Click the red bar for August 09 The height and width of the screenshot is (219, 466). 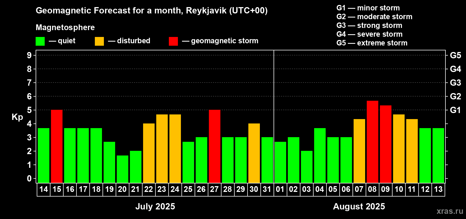386,144
